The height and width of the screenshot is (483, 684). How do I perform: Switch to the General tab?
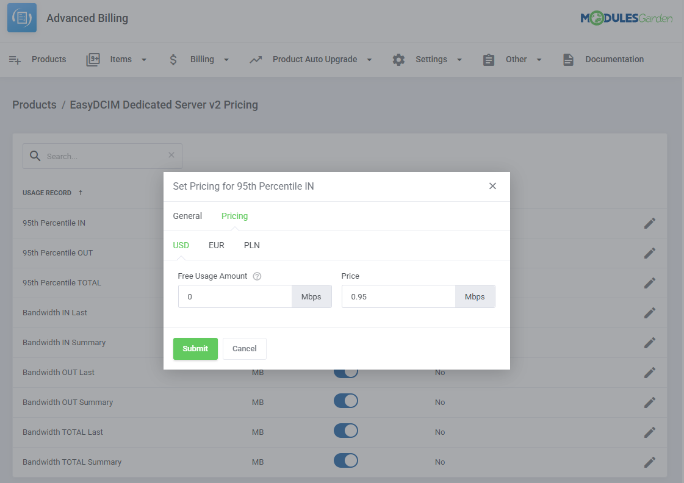(x=187, y=216)
